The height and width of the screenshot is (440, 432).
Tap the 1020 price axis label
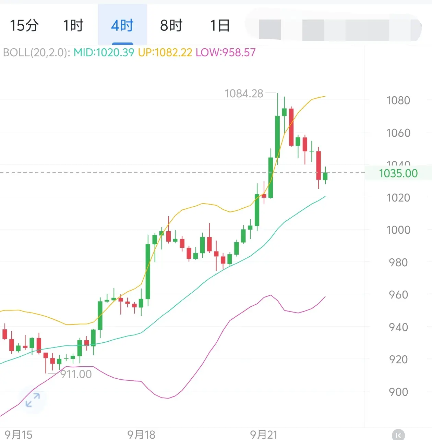pos(398,197)
